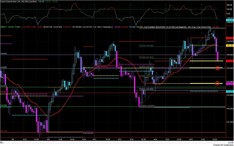Select the Mov Avg 1 Line label
This screenshot has height=146, width=234.
click(x=200, y=27)
